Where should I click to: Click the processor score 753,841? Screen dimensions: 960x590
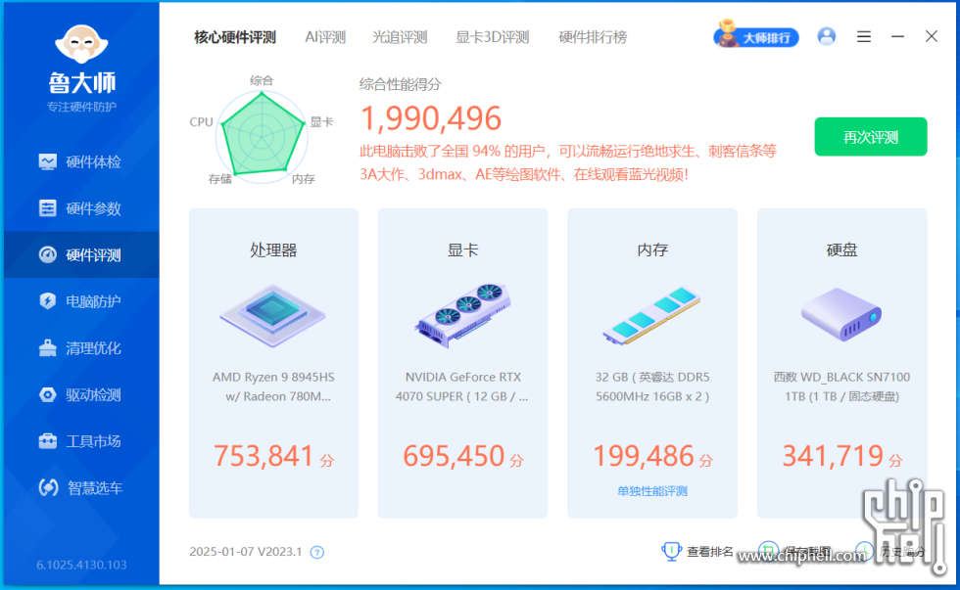(x=264, y=456)
